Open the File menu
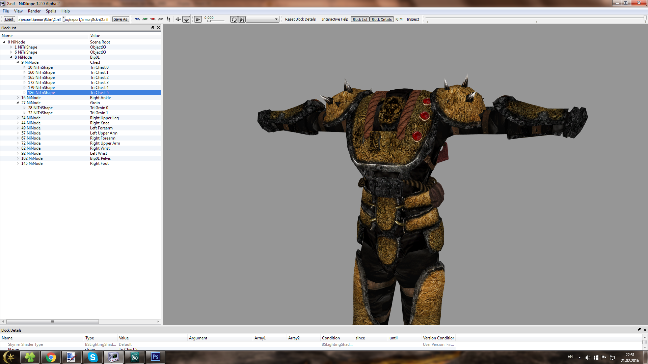 pyautogui.click(x=6, y=11)
